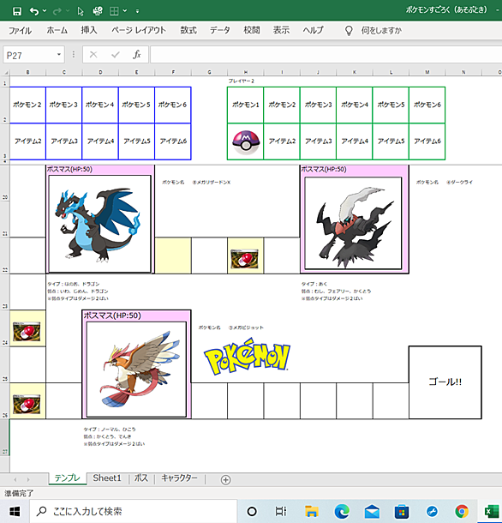Open Task View from the taskbar

(281, 511)
